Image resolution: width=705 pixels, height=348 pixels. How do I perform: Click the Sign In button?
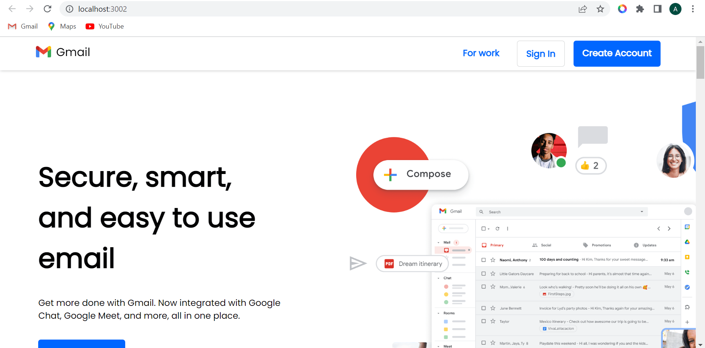[x=540, y=54]
